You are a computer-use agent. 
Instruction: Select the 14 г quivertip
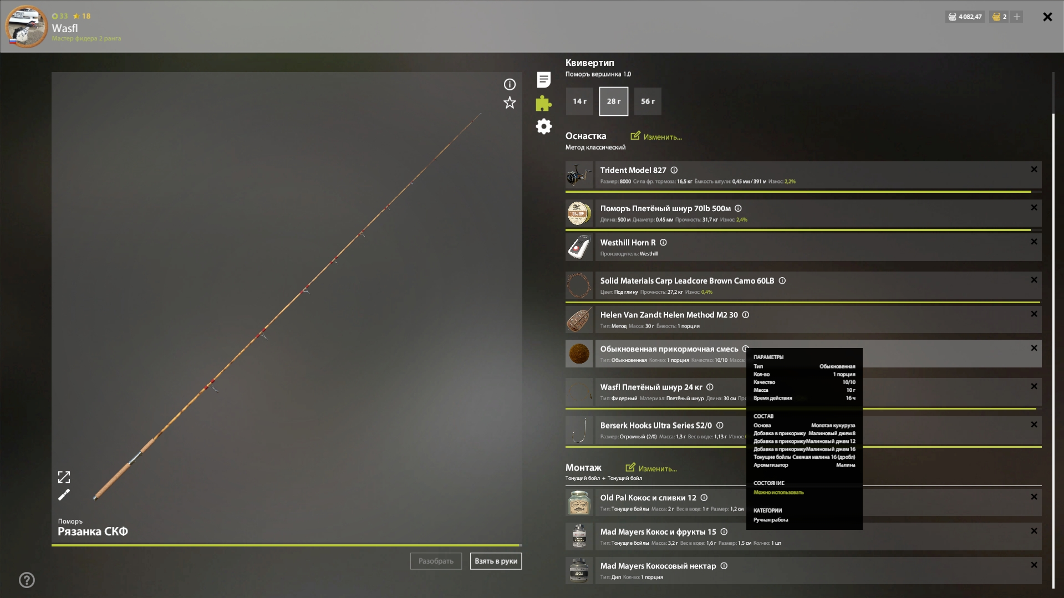pyautogui.click(x=579, y=101)
